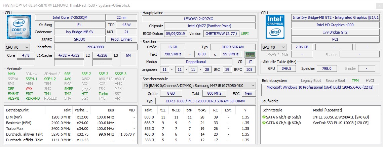Click the SR0UX SSPEC field
This screenshot has width=383, height=147.
pos(80,39)
